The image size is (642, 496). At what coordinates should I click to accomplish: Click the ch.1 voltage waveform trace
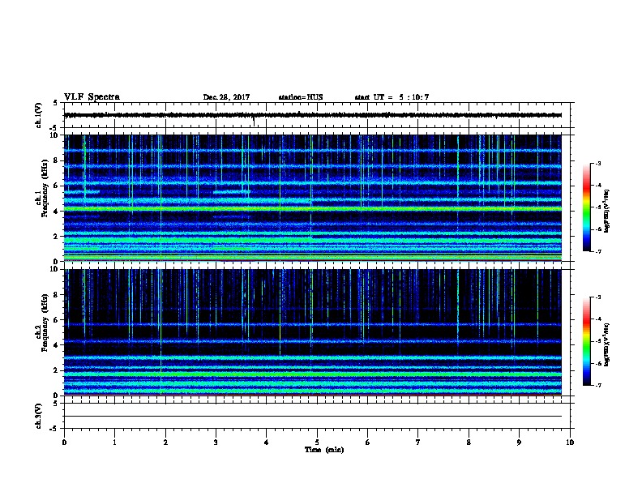(313, 115)
